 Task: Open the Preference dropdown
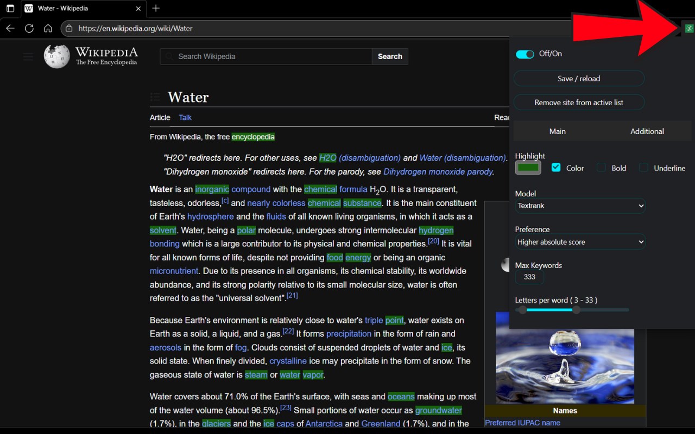pyautogui.click(x=580, y=242)
